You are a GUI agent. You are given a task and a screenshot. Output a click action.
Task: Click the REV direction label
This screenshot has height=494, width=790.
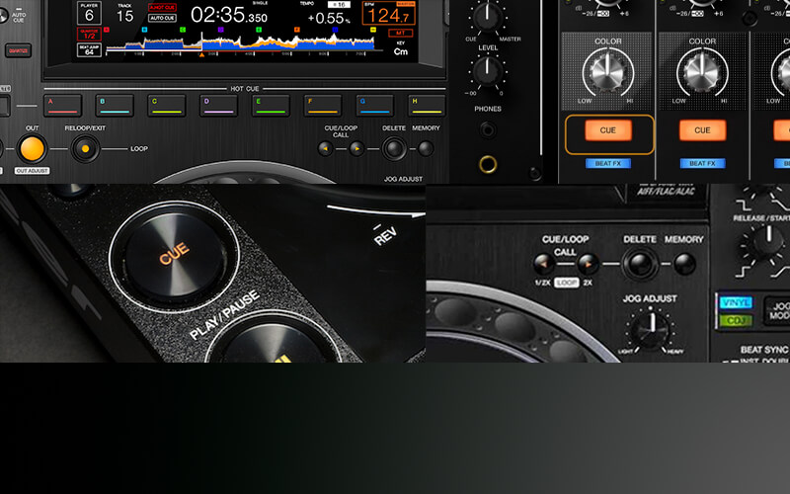click(x=384, y=236)
